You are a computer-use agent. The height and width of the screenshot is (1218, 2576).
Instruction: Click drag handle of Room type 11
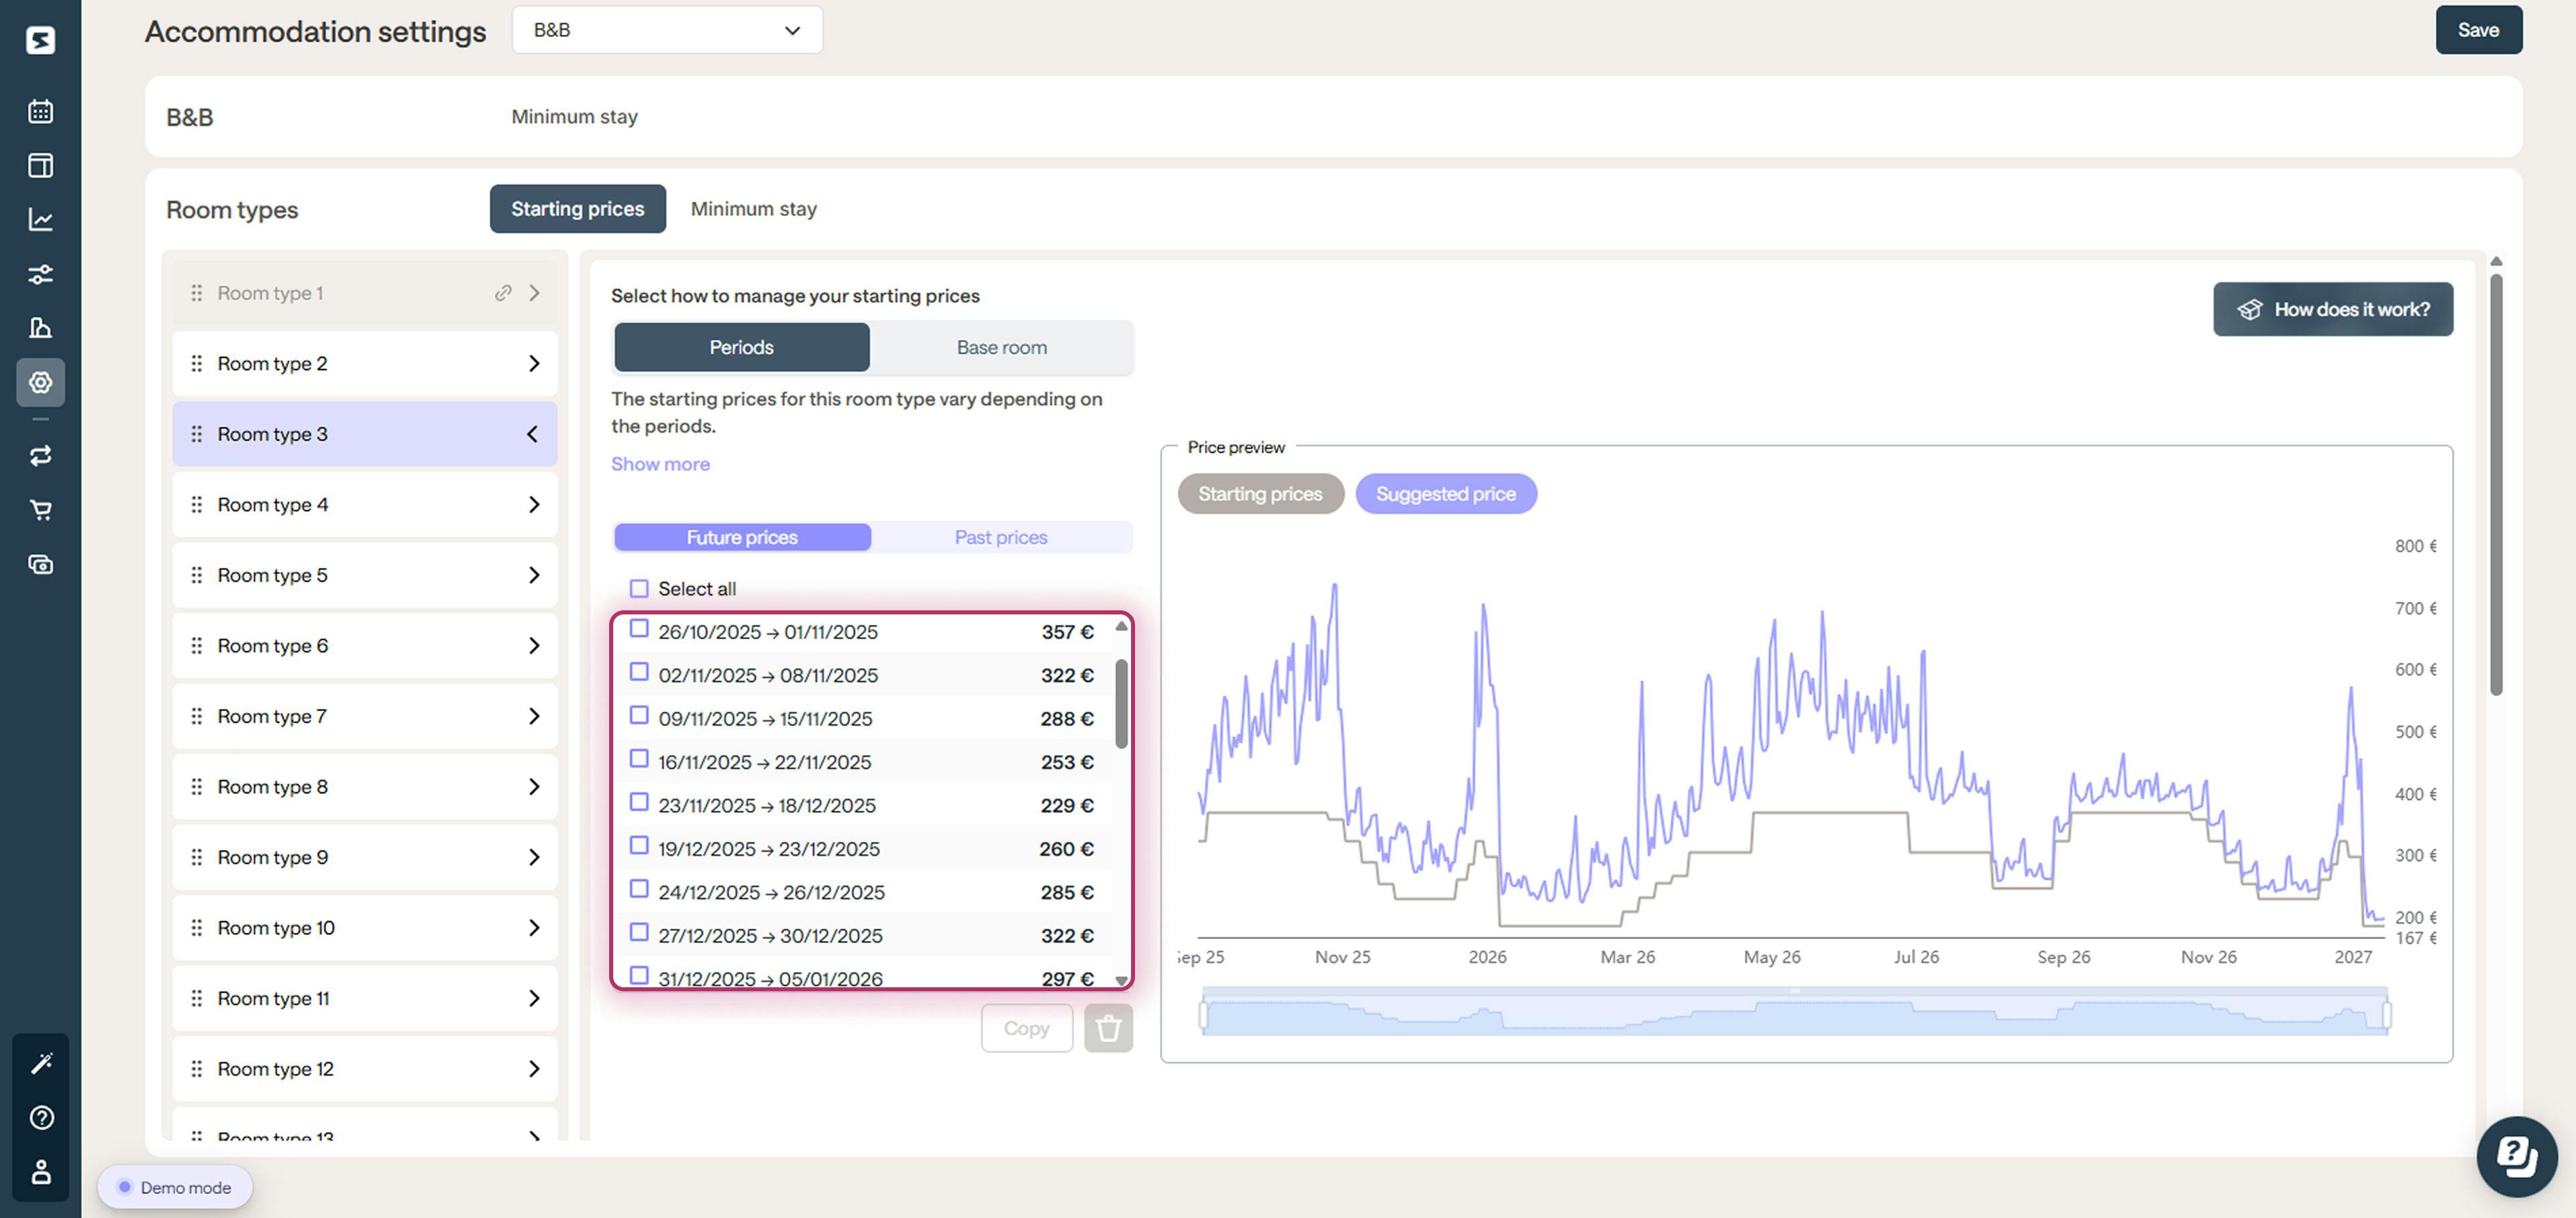(x=197, y=998)
